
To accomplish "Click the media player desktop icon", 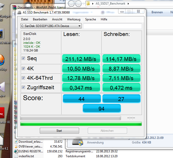I will pos(3,87).
